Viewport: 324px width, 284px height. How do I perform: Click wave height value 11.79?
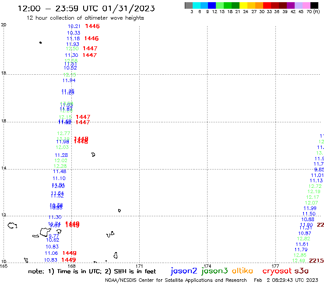click(301, 250)
